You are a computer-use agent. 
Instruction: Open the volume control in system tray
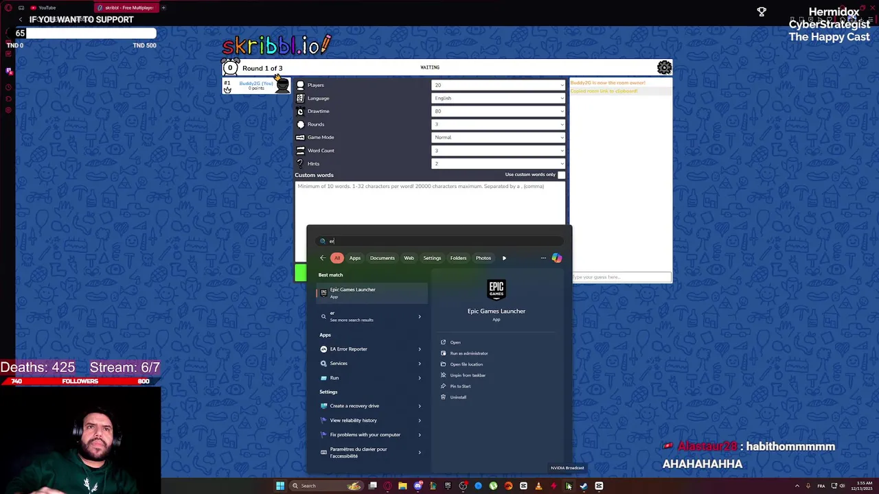point(842,486)
